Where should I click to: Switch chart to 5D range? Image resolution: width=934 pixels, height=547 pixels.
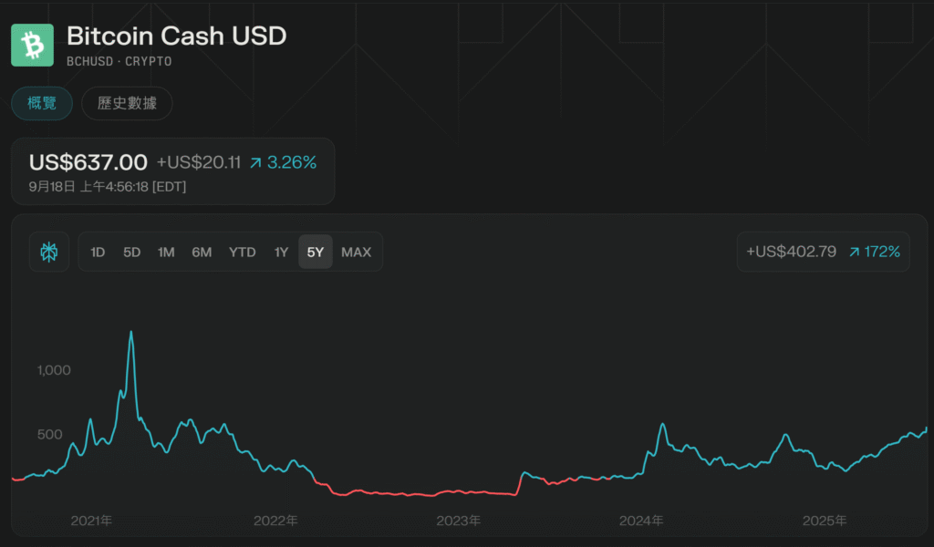click(132, 253)
